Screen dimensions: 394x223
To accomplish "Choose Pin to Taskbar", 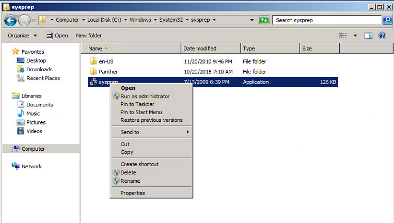I will [151, 104].
